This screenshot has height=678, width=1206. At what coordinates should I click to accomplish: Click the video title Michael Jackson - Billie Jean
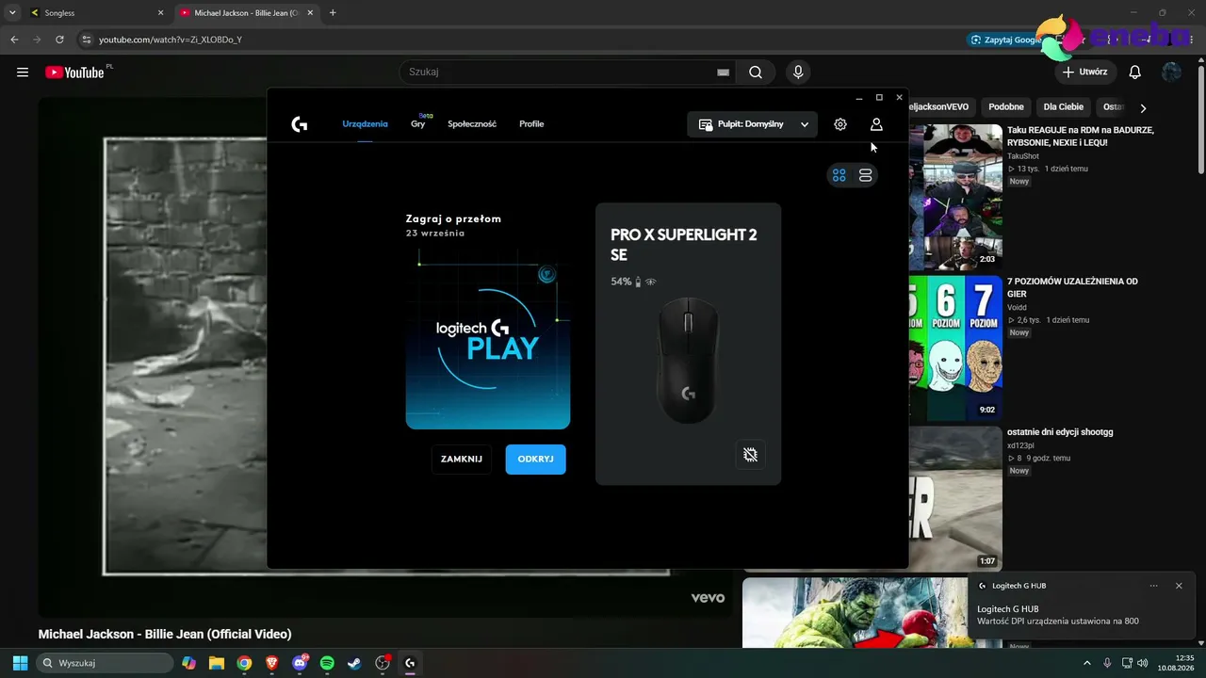point(165,635)
